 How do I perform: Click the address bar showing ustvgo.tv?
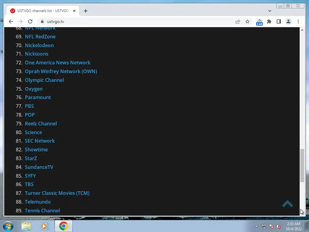[136, 21]
